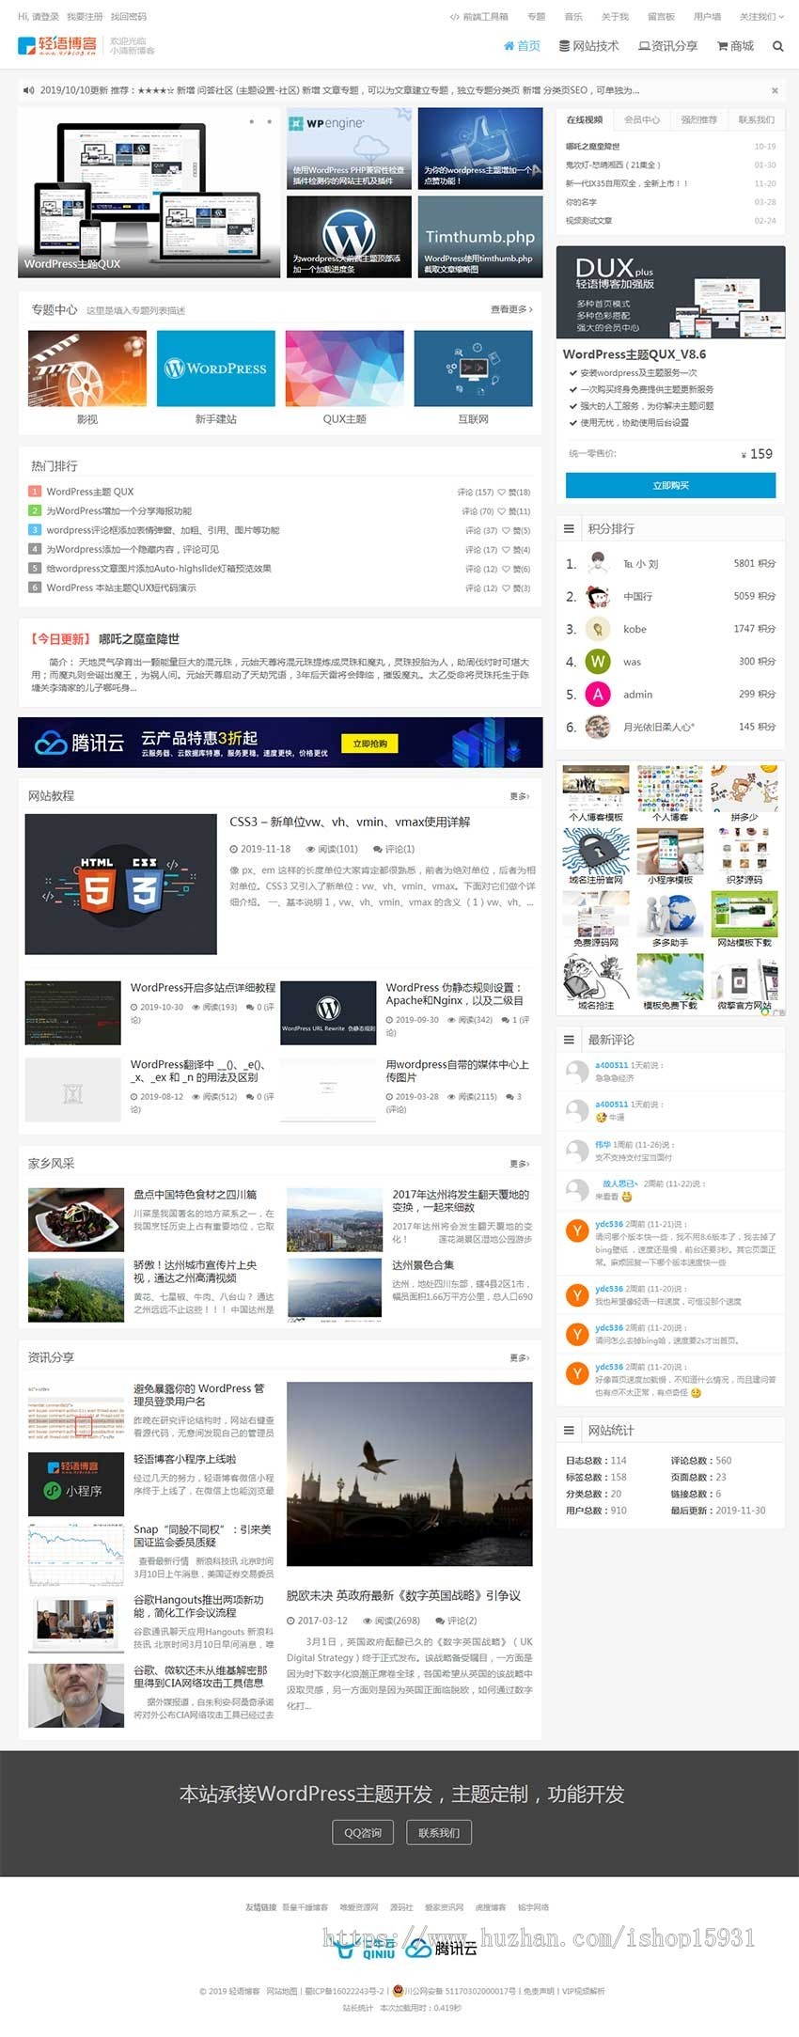Image resolution: width=799 pixels, height=2037 pixels.
Task: Open the QUX主题 topic image
Action: click(x=345, y=368)
